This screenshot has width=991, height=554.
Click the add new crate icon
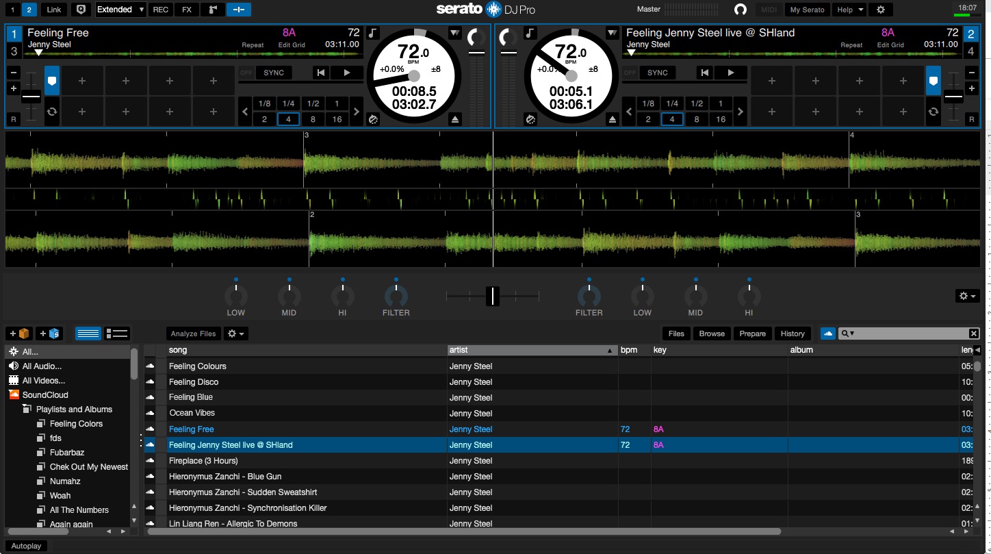[x=19, y=333]
